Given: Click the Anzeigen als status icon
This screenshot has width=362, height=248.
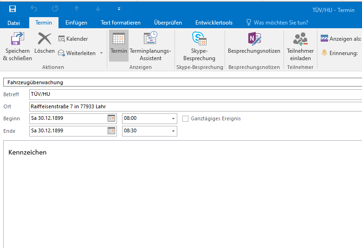Looking at the screenshot, I should click(x=324, y=38).
